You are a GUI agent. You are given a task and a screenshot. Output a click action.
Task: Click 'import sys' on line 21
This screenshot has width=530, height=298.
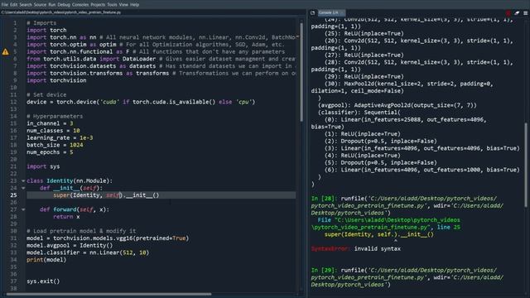[43, 166]
